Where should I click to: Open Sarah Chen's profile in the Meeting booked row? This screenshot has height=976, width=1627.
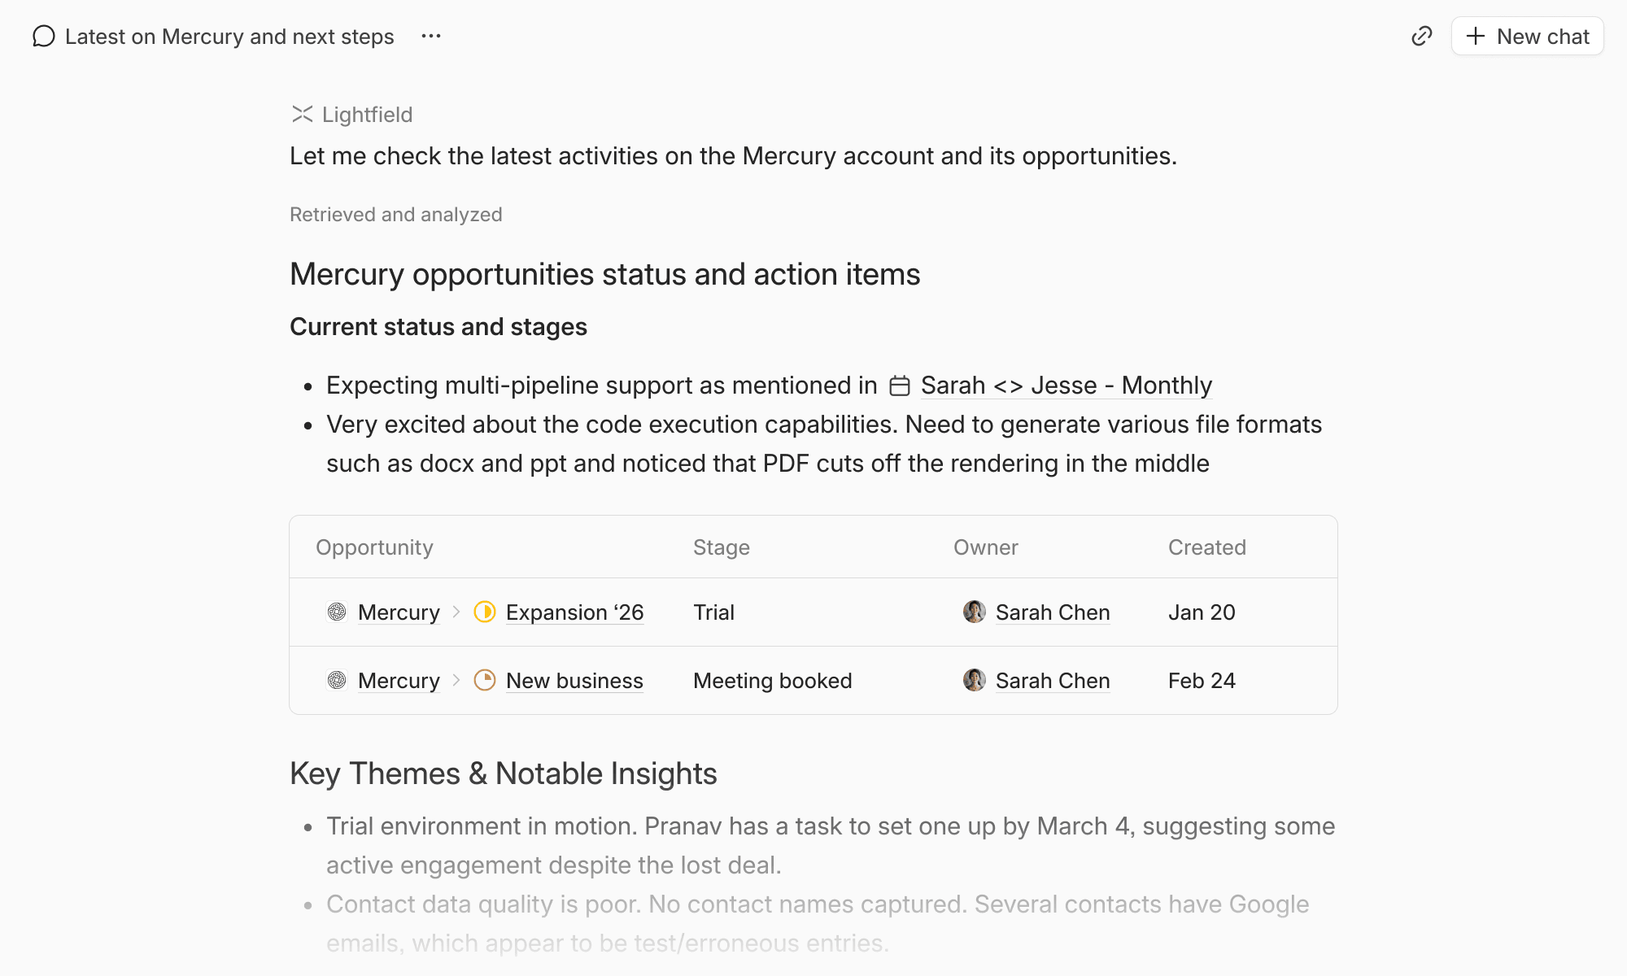1052,681
